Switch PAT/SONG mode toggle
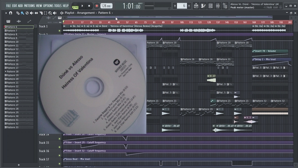Viewport: 298px width, 168px height. (x=75, y=6)
